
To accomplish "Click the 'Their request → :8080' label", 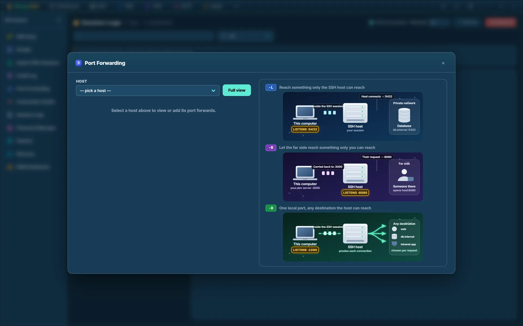I will [377, 157].
